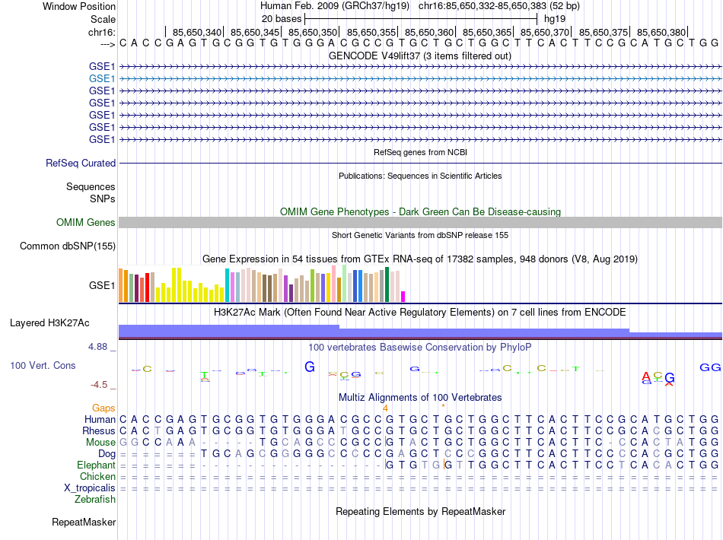Viewport: 723px width, 540px height.
Task: Click the GTEx Gene Expression track title
Action: (x=420, y=259)
